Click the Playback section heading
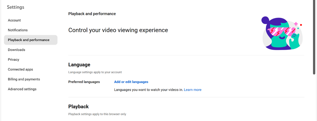Image resolution: width=317 pixels, height=121 pixels. click(x=79, y=107)
